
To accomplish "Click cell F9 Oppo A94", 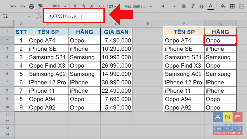I will click(x=184, y=99).
